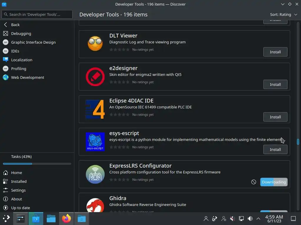This screenshot has width=301, height=225.
Task: Open Tasks (43%) entry
Action: tap(37, 157)
